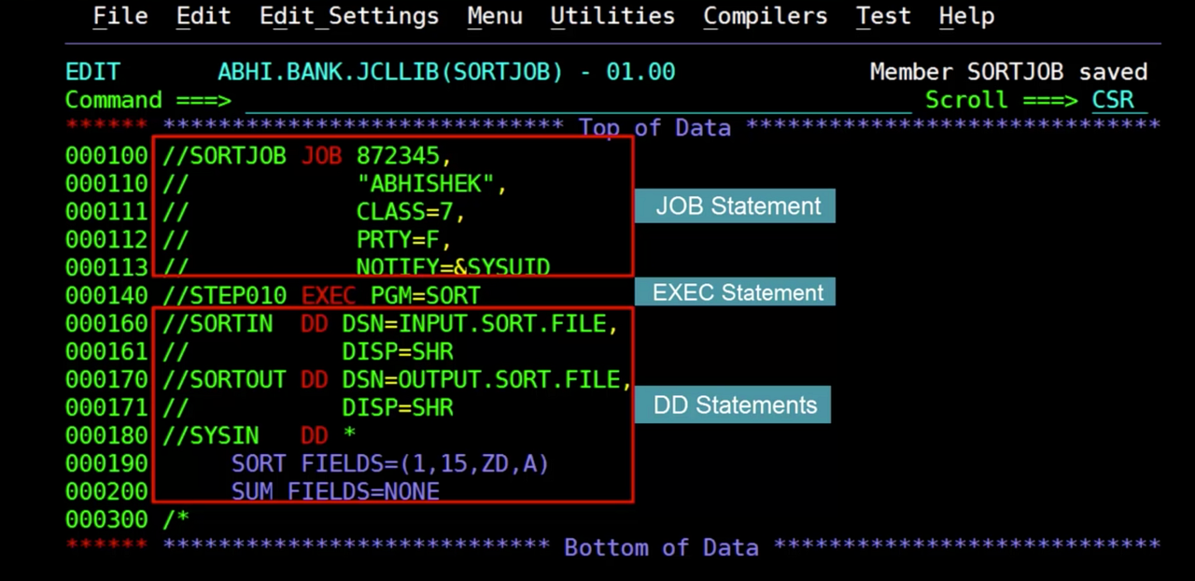This screenshot has width=1195, height=581.
Task: Click the JOB Statement annotation label
Action: click(735, 205)
